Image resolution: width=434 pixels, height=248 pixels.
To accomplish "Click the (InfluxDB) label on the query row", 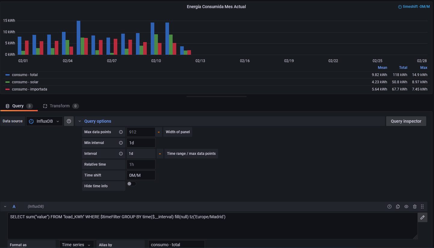I will point(36,207).
